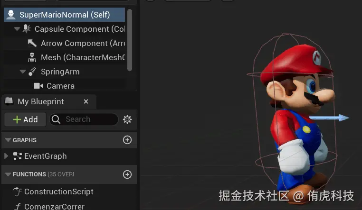Click the GRAPHS section header text
The image size is (362, 210).
(25, 140)
